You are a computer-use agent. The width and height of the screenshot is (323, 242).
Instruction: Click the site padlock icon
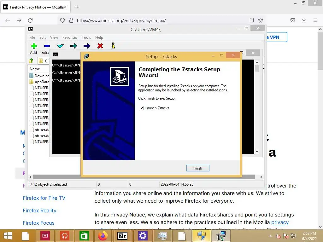(x=71, y=20)
